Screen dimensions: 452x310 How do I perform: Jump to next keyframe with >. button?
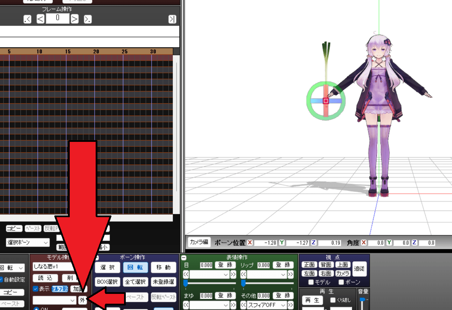tap(88, 19)
